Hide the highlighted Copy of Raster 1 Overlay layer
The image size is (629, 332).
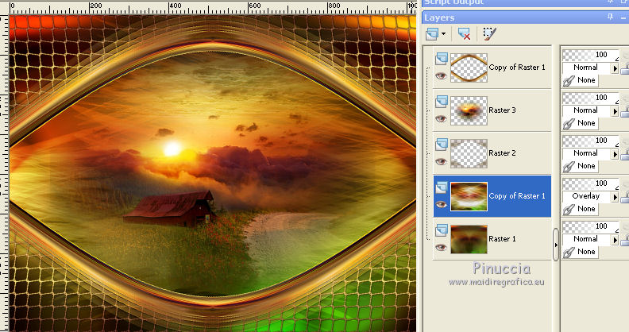pyautogui.click(x=441, y=204)
